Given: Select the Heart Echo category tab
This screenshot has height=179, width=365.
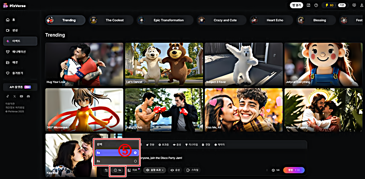Looking at the screenshot, I should (x=271, y=20).
